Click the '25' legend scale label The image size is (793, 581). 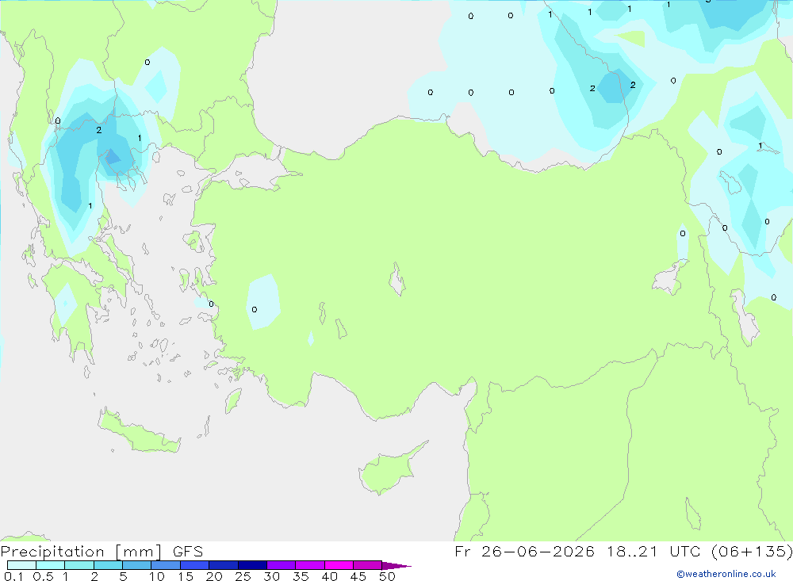point(243,576)
